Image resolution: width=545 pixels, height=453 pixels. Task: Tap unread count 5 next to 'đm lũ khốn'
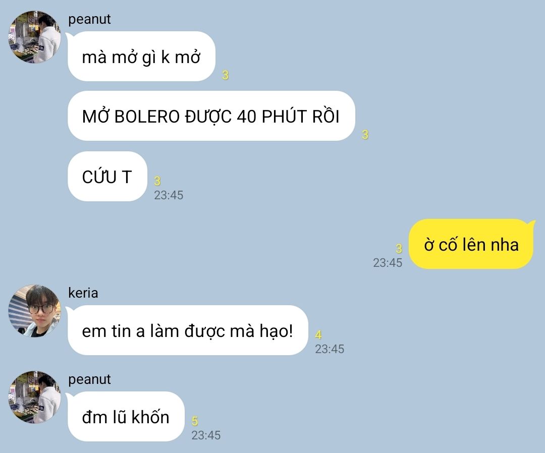195,421
